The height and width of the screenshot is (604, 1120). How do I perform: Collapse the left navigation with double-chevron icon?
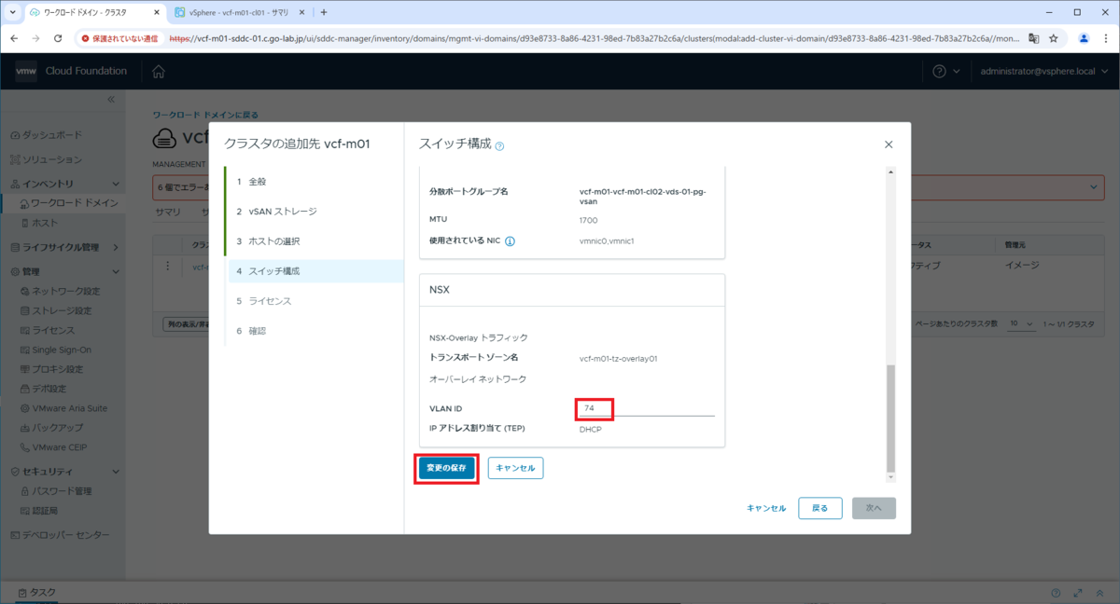[110, 99]
